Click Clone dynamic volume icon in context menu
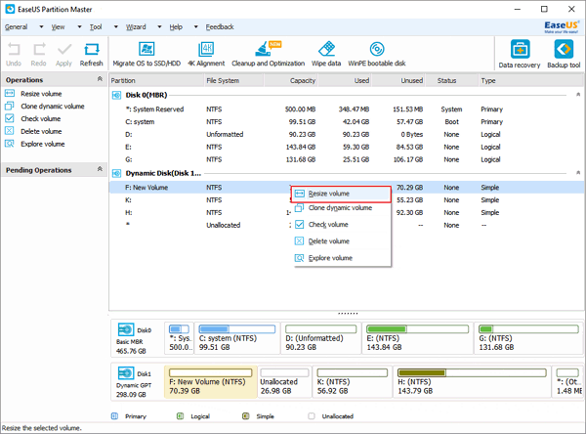 click(x=300, y=207)
